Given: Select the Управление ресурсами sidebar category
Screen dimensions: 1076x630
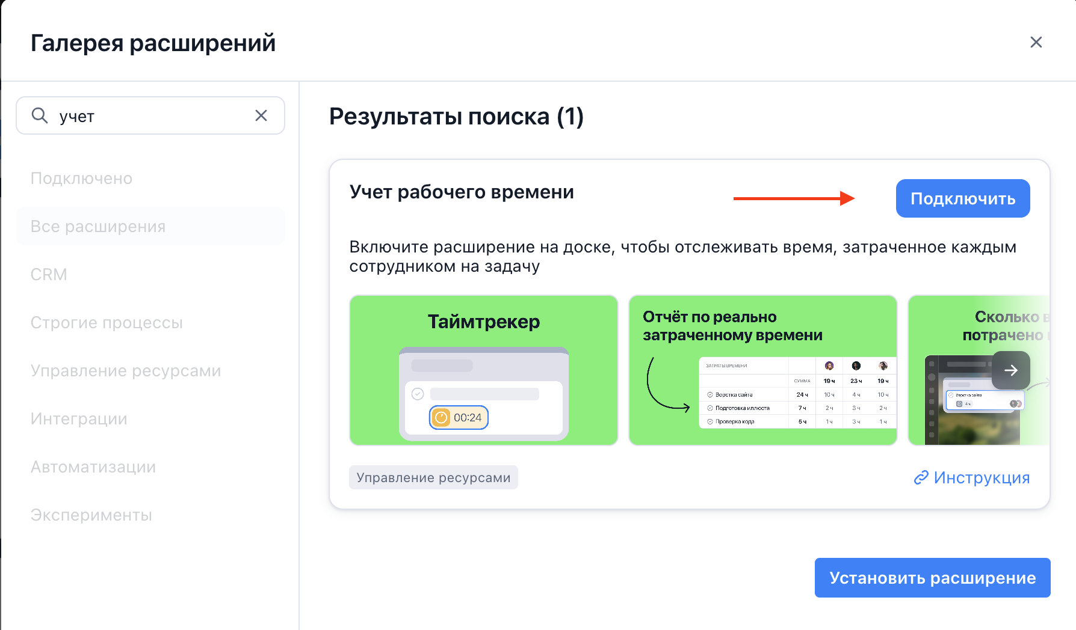Looking at the screenshot, I should coord(126,371).
